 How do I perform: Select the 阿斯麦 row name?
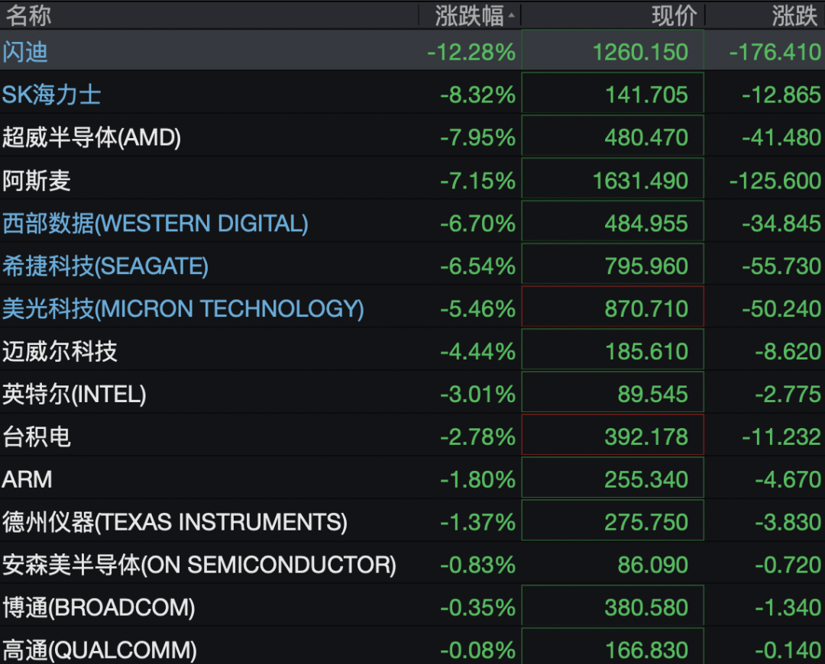pos(37,181)
